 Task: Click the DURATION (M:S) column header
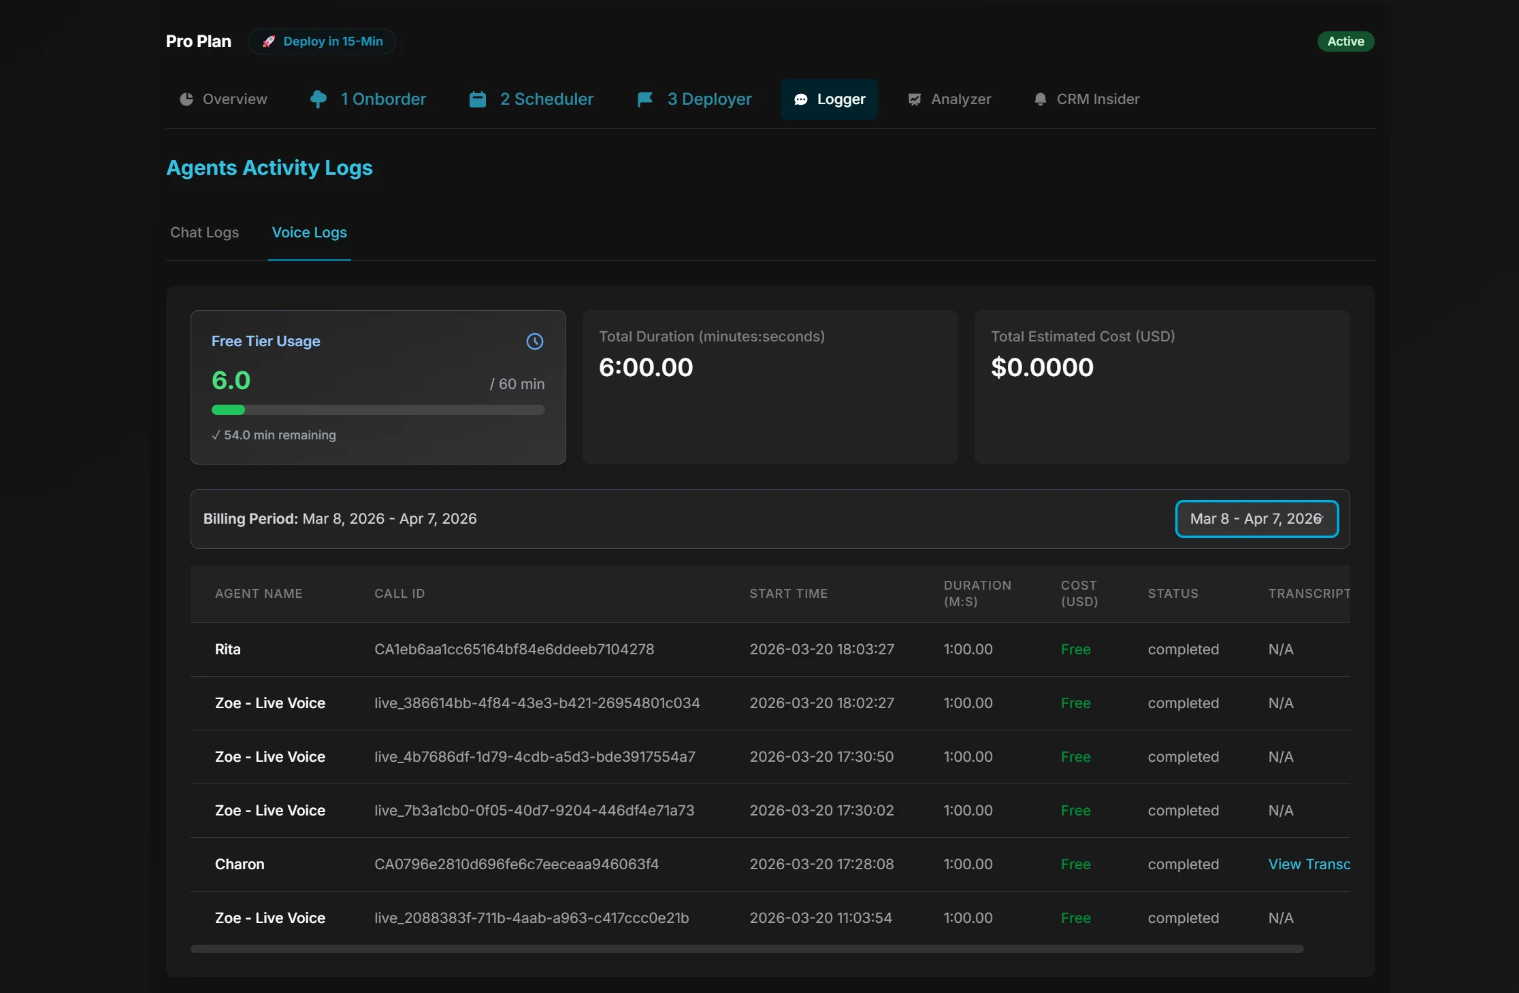pos(977,594)
